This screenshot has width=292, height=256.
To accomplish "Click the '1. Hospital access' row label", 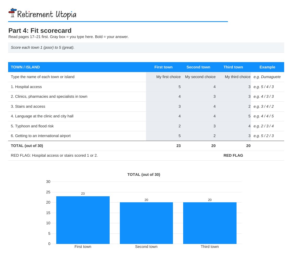I will [x=26, y=87].
